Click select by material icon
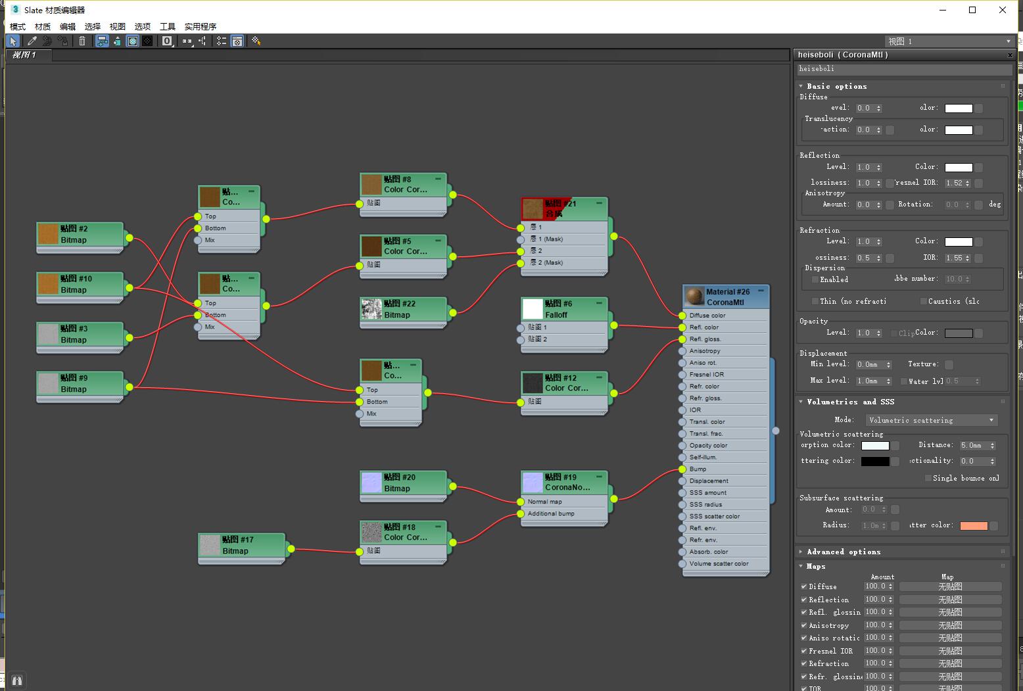1023x691 pixels. pos(256,41)
